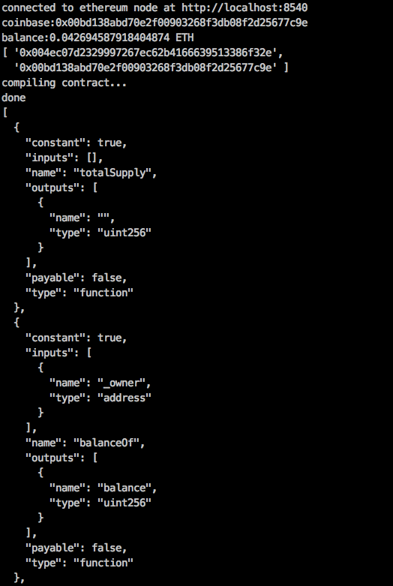Click the empty "inputs": [] line
The height and width of the screenshot is (586, 393).
tap(64, 158)
